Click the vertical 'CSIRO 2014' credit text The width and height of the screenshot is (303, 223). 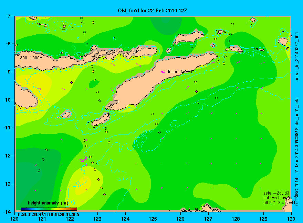tap(297, 191)
